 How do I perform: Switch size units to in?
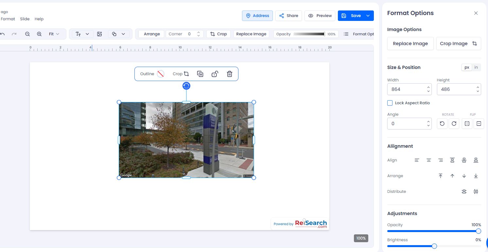476,67
